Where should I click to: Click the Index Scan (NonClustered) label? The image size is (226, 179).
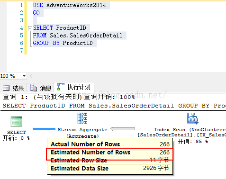click(x=190, y=130)
